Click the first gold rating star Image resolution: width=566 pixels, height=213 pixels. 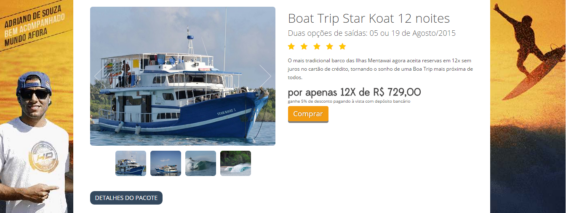click(x=291, y=46)
